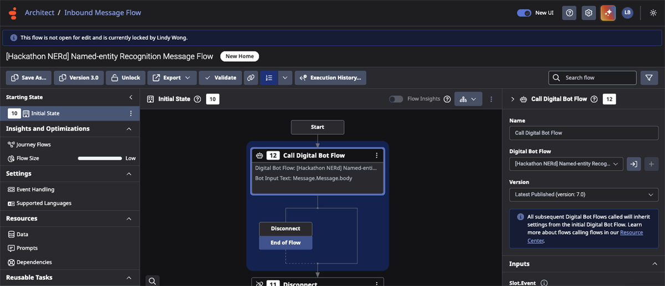Click the Save As button

(x=29, y=78)
